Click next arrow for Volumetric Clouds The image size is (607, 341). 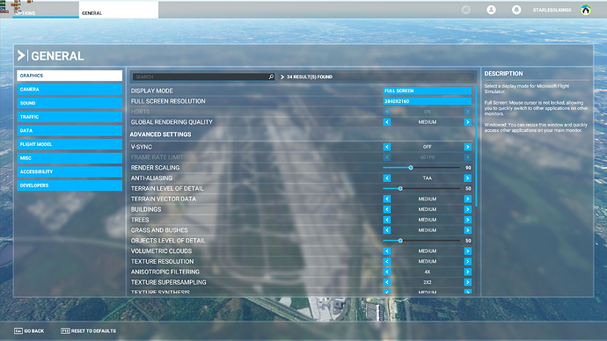tap(468, 251)
